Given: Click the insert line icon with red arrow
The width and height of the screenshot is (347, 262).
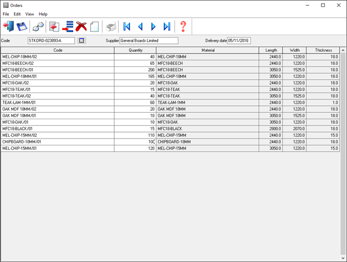Looking at the screenshot, I should 68,26.
